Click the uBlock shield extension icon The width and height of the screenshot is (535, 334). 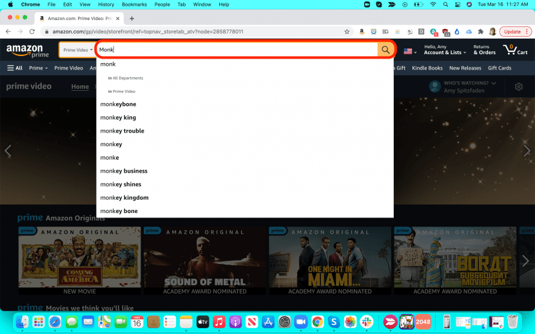click(x=445, y=32)
